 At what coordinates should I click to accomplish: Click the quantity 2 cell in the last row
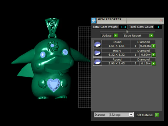pos(135,63)
